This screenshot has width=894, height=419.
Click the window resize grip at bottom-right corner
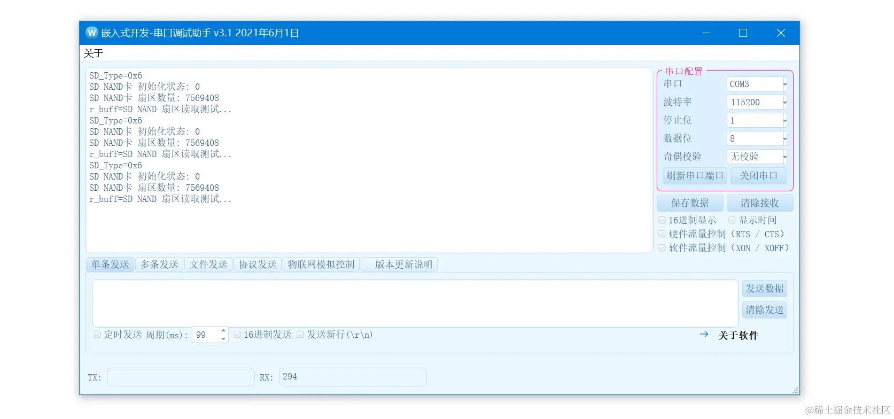[x=795, y=391]
